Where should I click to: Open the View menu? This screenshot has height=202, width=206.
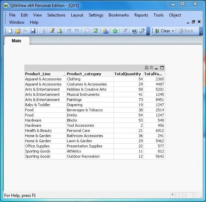pyautogui.click(x=37, y=15)
